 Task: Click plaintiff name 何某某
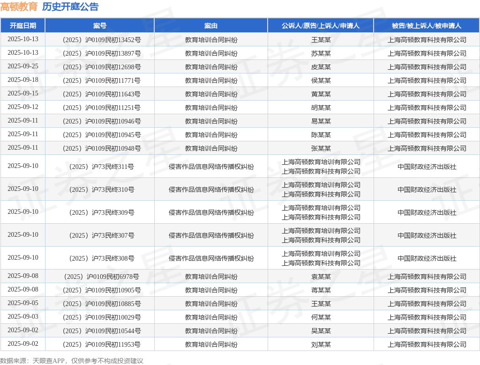click(x=321, y=317)
